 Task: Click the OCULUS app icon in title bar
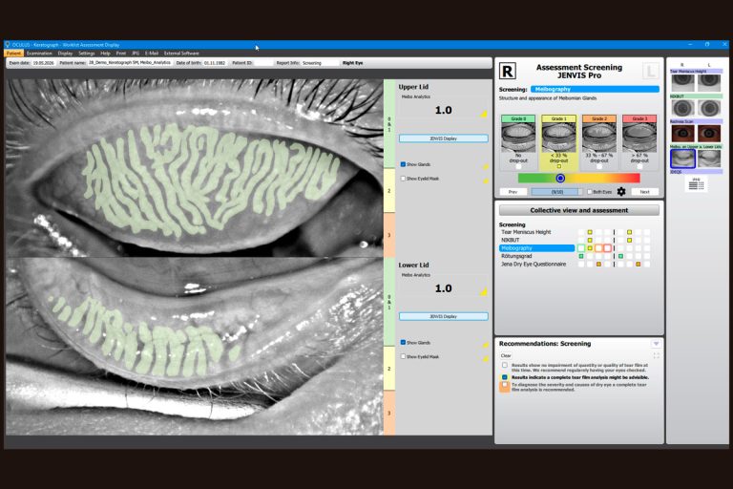click(x=8, y=45)
